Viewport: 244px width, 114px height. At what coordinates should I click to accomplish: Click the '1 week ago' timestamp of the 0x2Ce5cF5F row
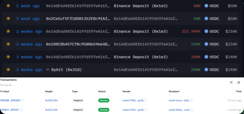tap(28, 19)
